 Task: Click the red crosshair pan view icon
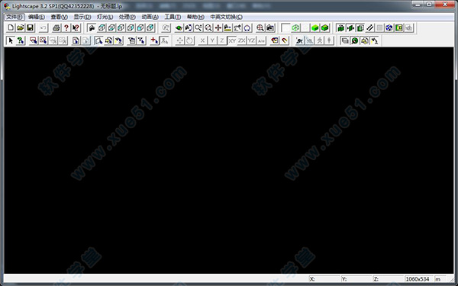point(218,27)
